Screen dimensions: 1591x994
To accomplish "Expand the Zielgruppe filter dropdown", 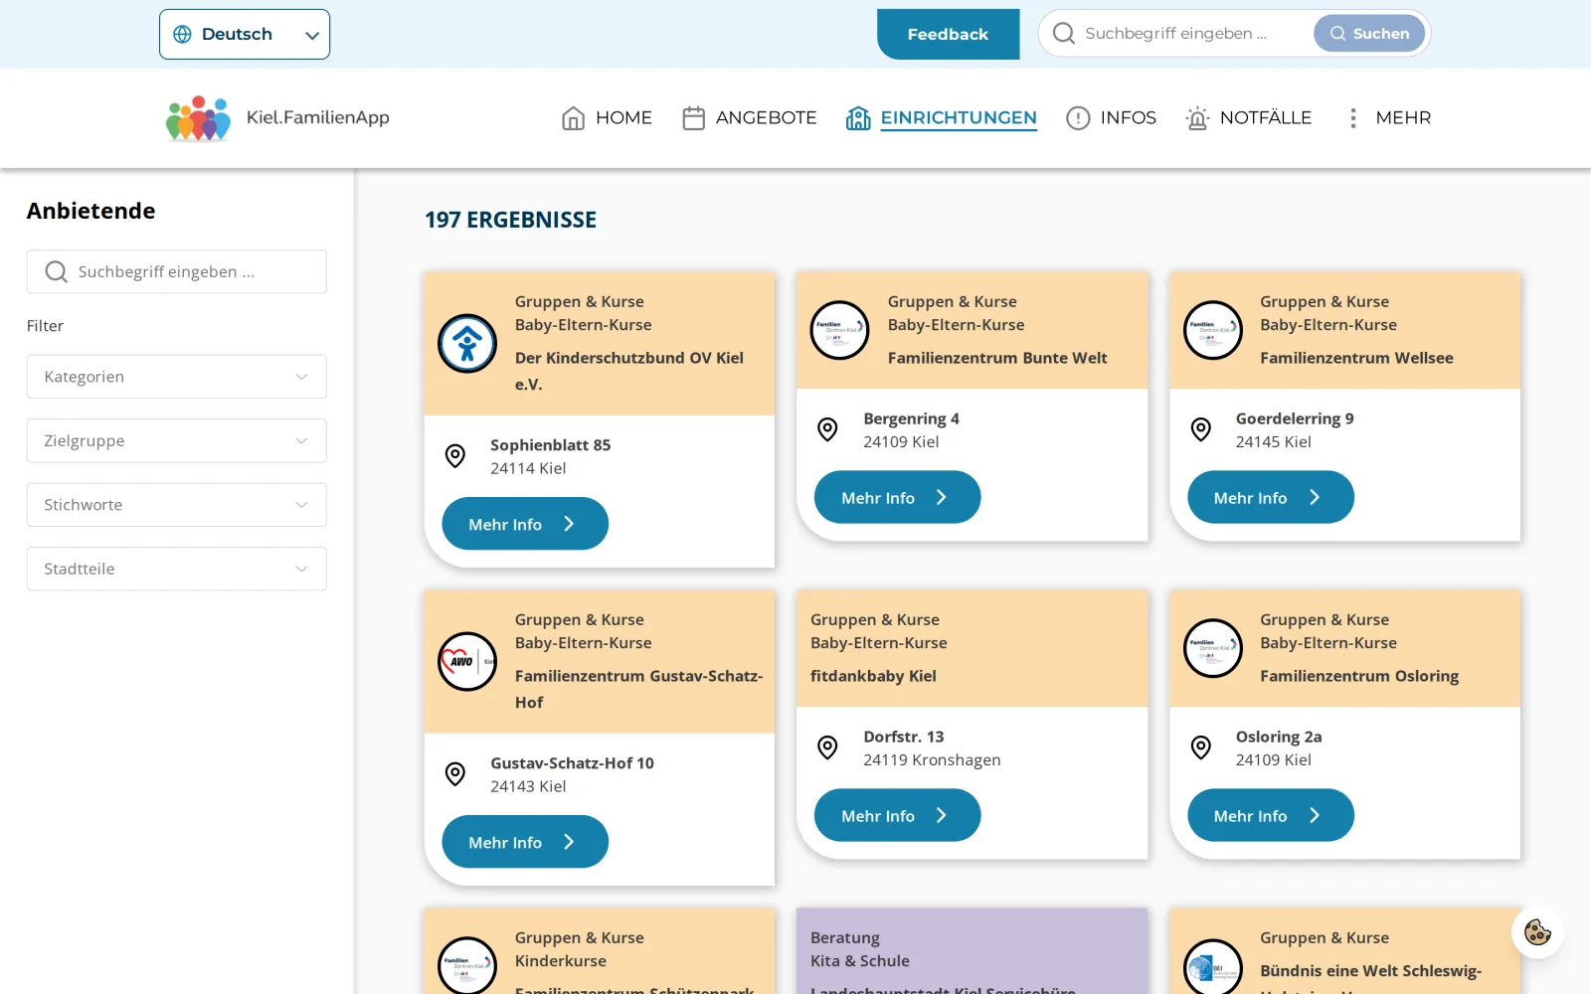I will click(x=177, y=440).
